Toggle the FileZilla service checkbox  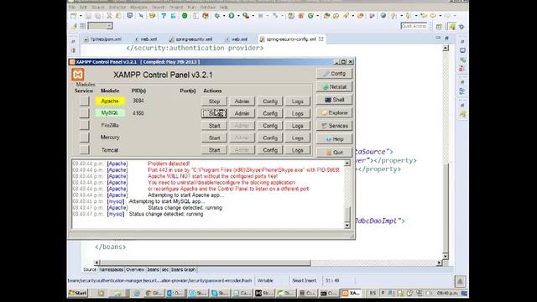(x=84, y=125)
